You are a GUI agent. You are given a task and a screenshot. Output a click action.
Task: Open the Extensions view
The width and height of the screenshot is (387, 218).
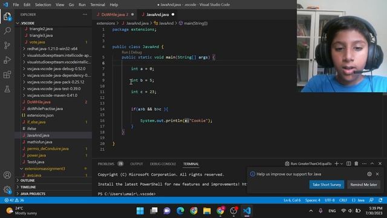7,74
